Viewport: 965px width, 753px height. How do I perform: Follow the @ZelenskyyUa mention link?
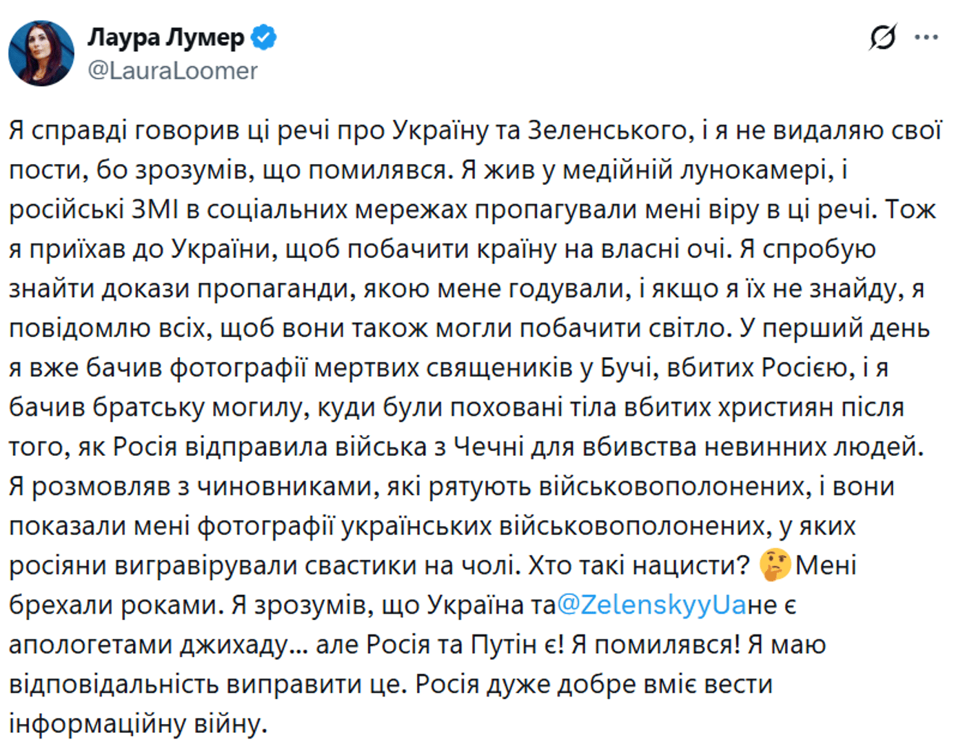(651, 605)
